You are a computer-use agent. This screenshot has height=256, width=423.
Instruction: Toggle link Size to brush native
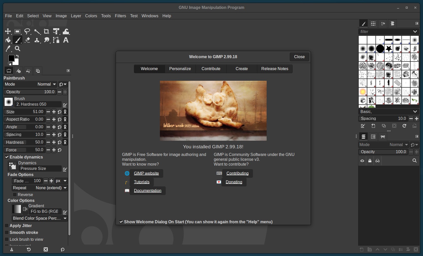coord(65,112)
